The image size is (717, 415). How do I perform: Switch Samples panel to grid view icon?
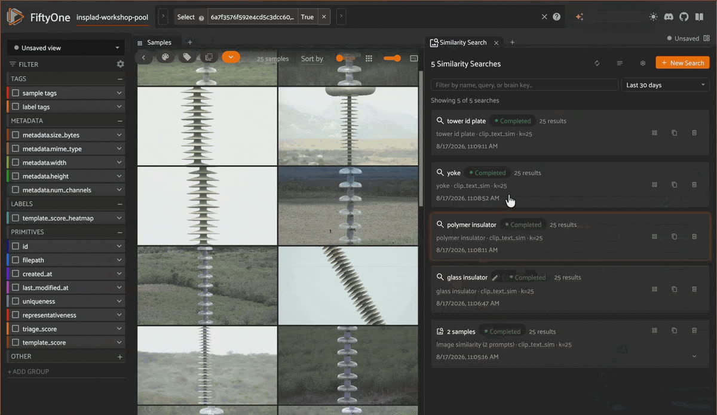pyautogui.click(x=369, y=59)
